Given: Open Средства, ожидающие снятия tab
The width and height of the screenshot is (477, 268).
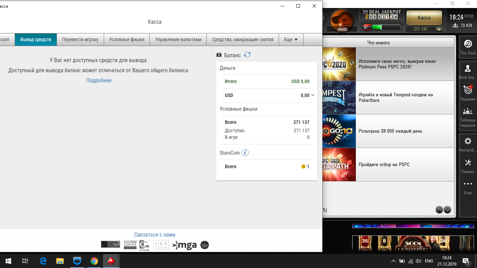Looking at the screenshot, I should click(243, 39).
